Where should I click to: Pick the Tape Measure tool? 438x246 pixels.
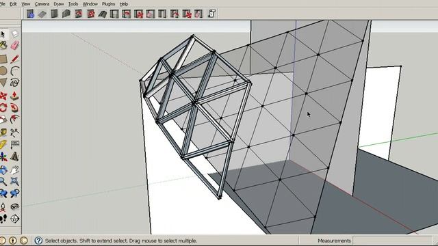tap(3, 133)
